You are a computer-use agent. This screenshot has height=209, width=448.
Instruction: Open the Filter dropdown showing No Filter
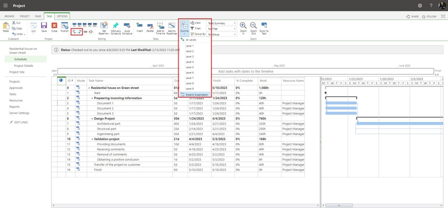coord(221,29)
